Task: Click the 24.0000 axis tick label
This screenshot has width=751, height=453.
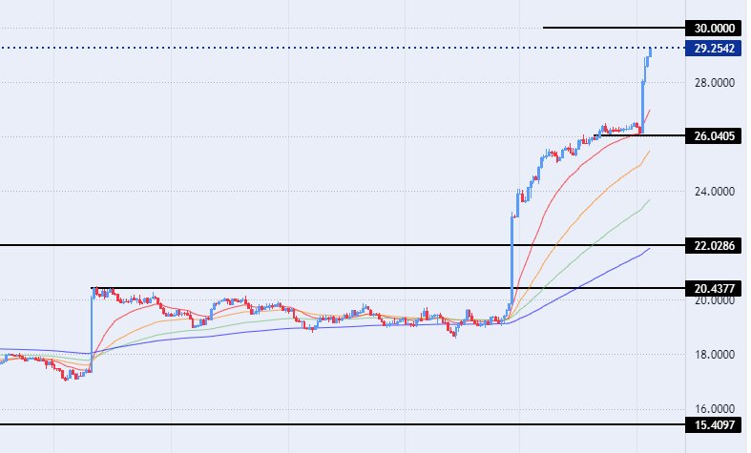Action: pos(713,192)
